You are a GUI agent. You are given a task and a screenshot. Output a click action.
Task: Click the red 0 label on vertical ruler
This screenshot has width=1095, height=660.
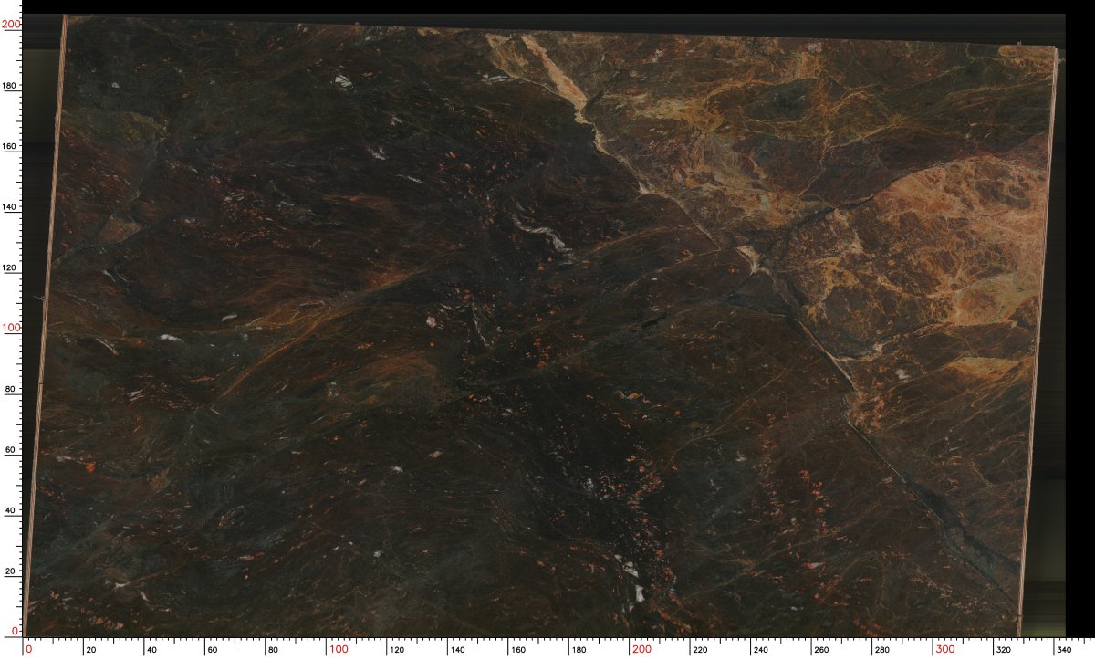click(16, 631)
